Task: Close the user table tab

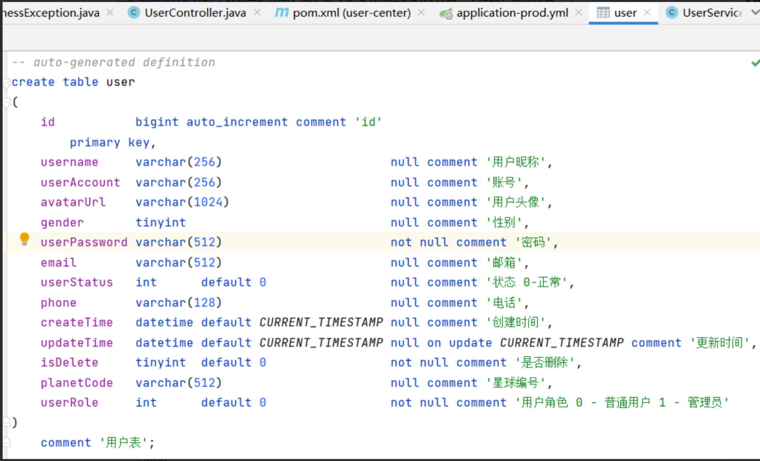Action: [647, 13]
